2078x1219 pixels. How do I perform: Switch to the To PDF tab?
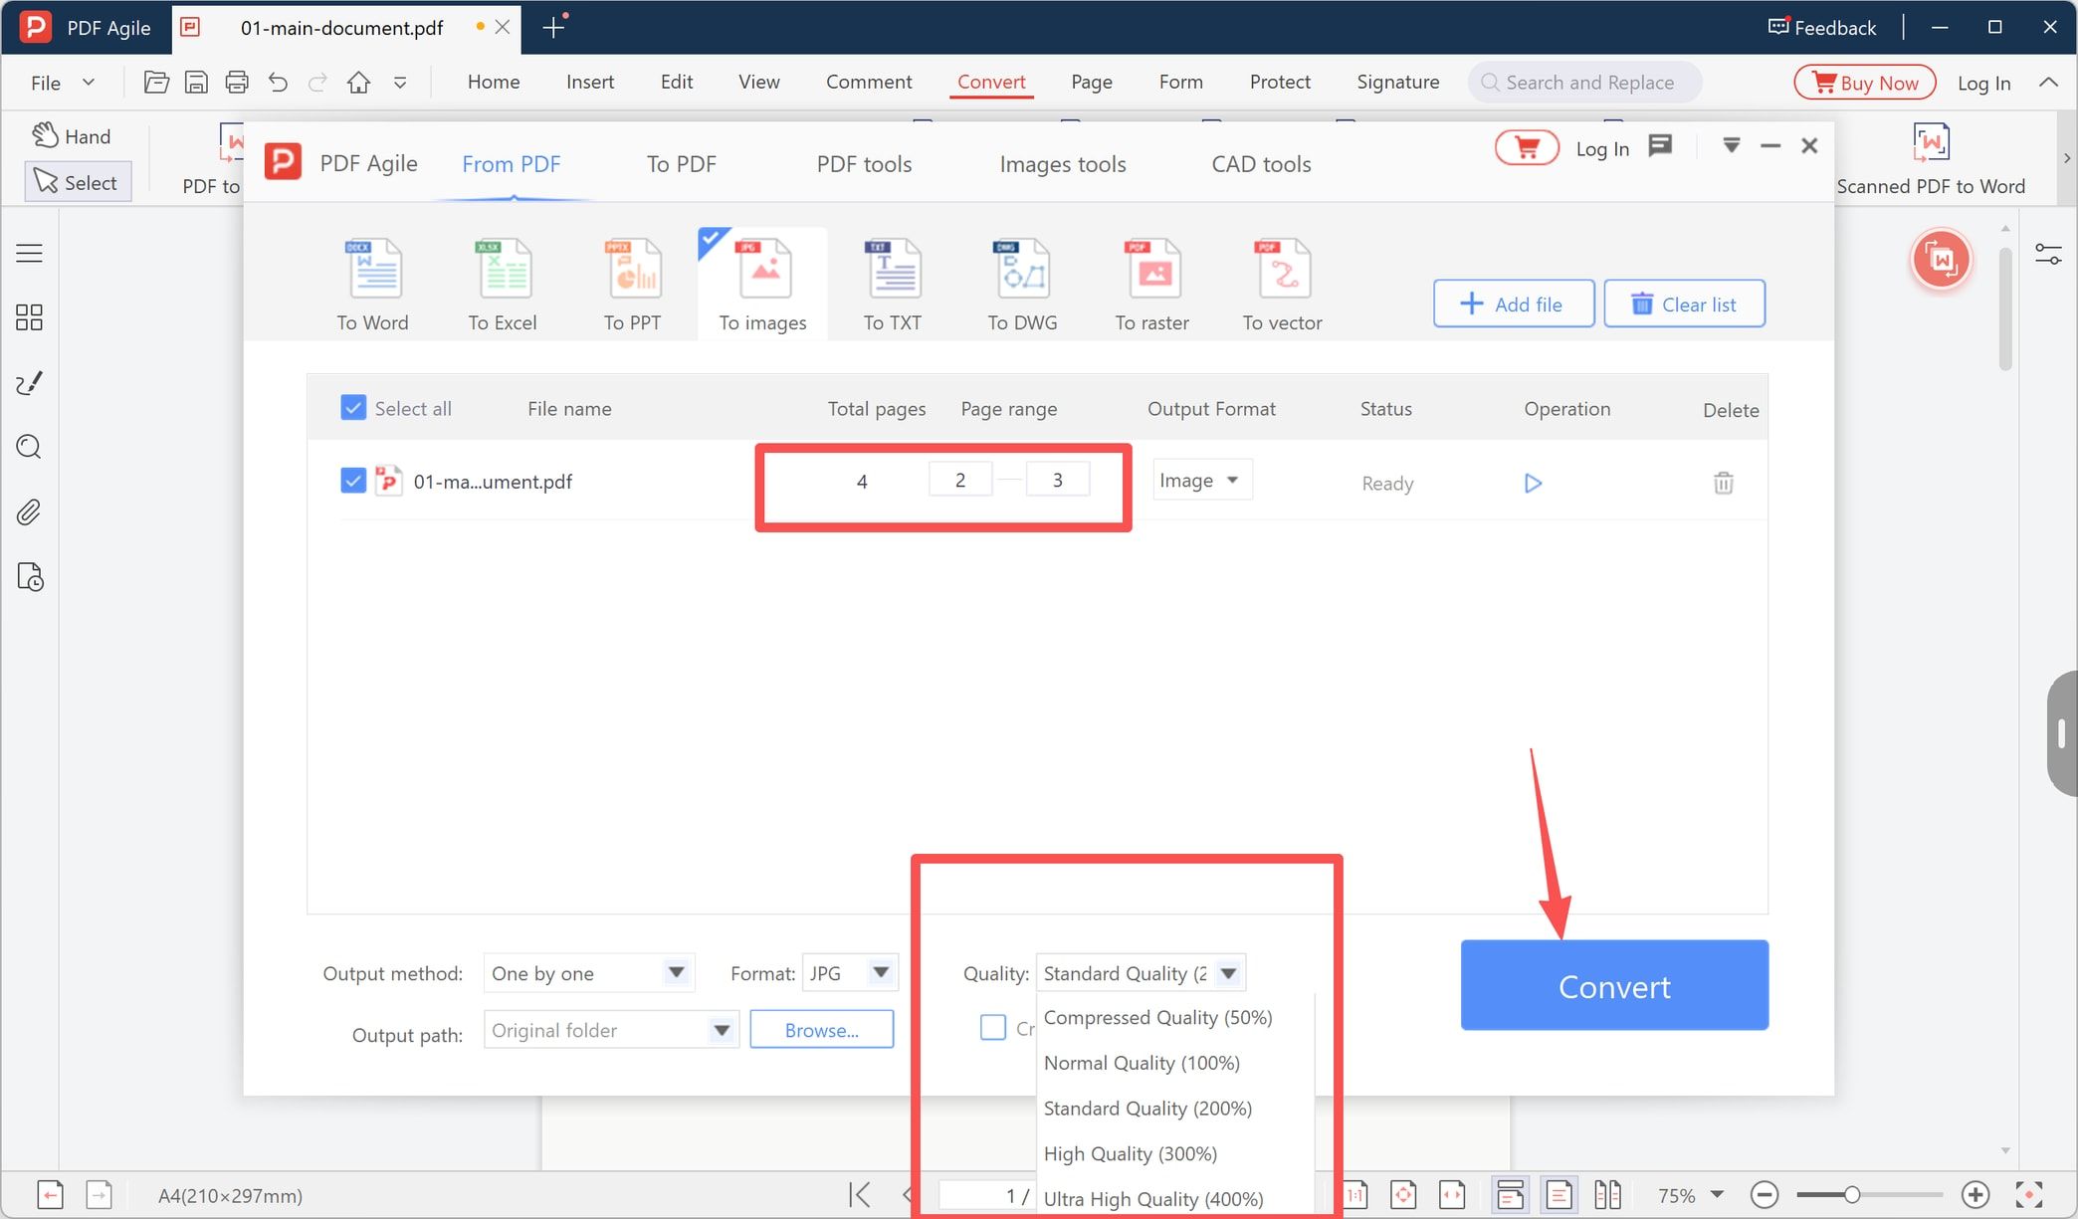point(682,164)
